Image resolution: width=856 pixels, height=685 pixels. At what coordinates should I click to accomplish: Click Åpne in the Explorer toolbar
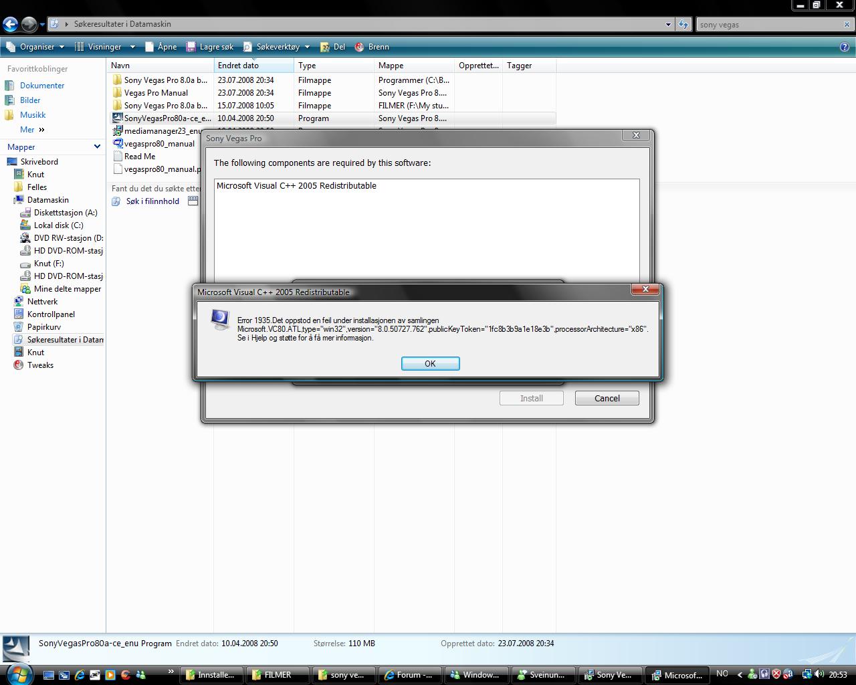161,47
